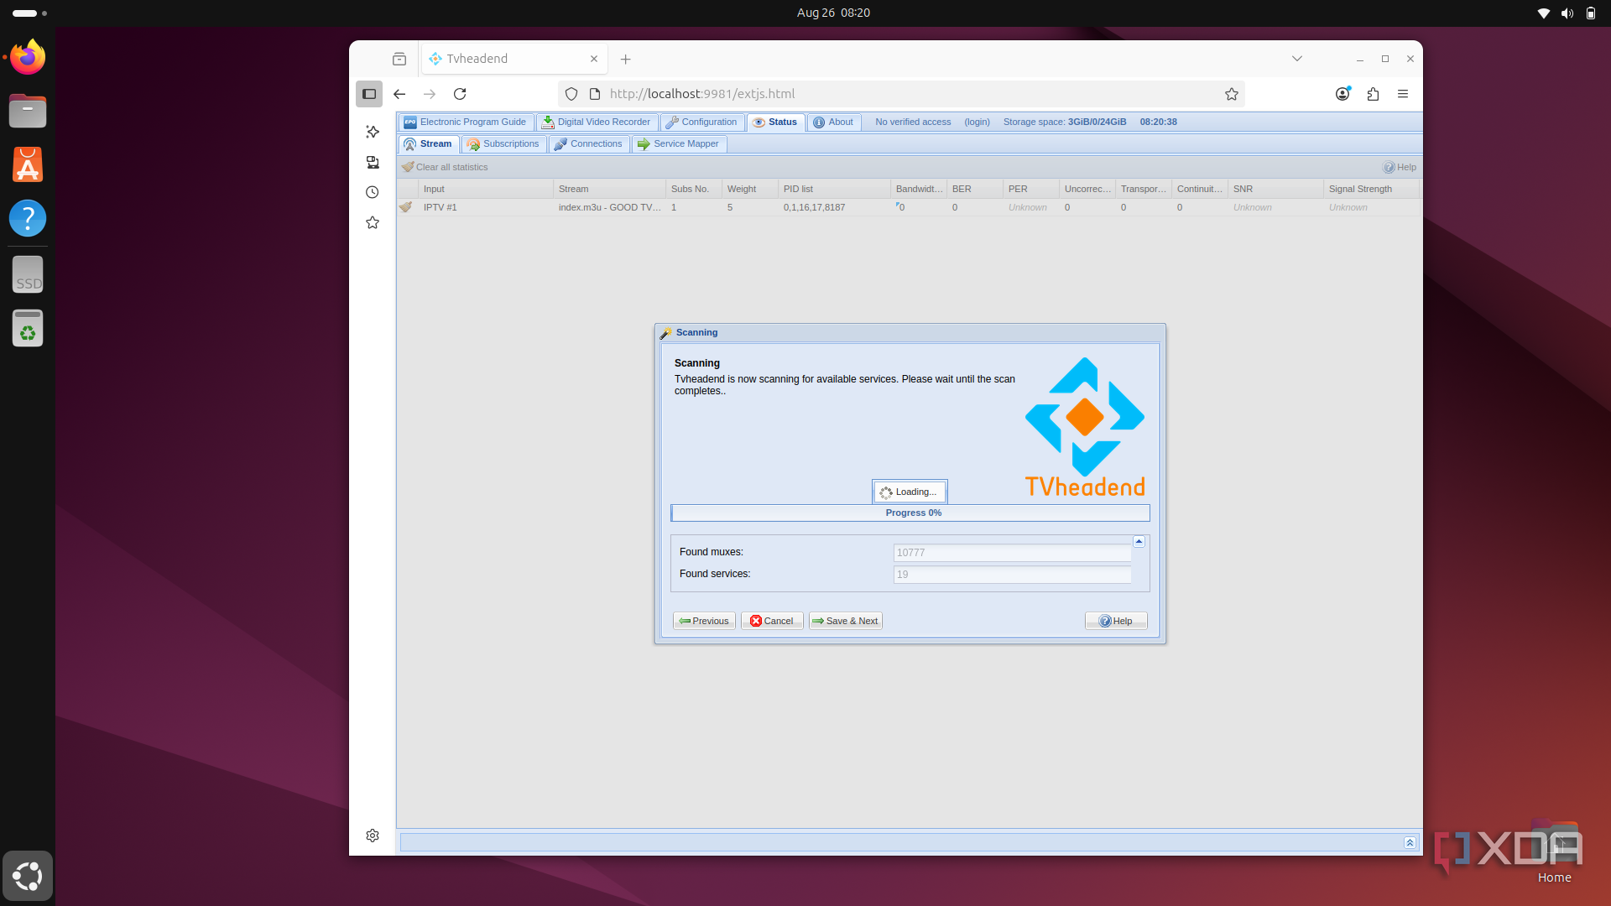This screenshot has height=906, width=1611.
Task: Open the list all tabs dropdown
Action: coord(1296,59)
